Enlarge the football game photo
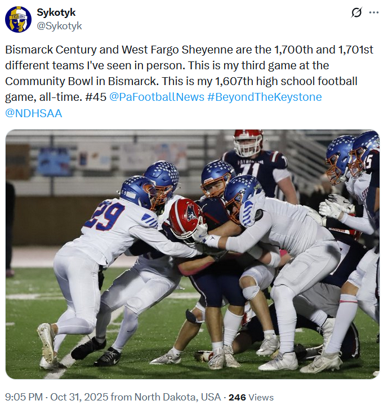This screenshot has width=388, height=405. (193, 254)
